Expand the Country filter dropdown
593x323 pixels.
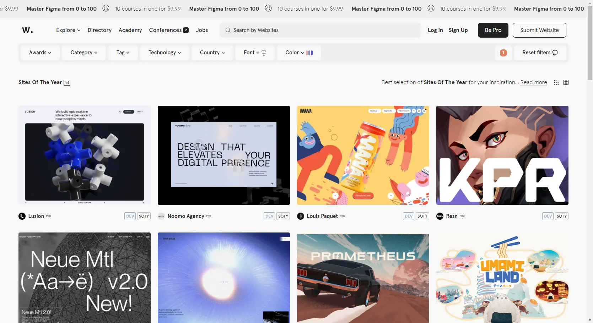(212, 53)
